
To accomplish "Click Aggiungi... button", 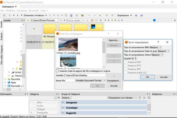I will (114, 40).
